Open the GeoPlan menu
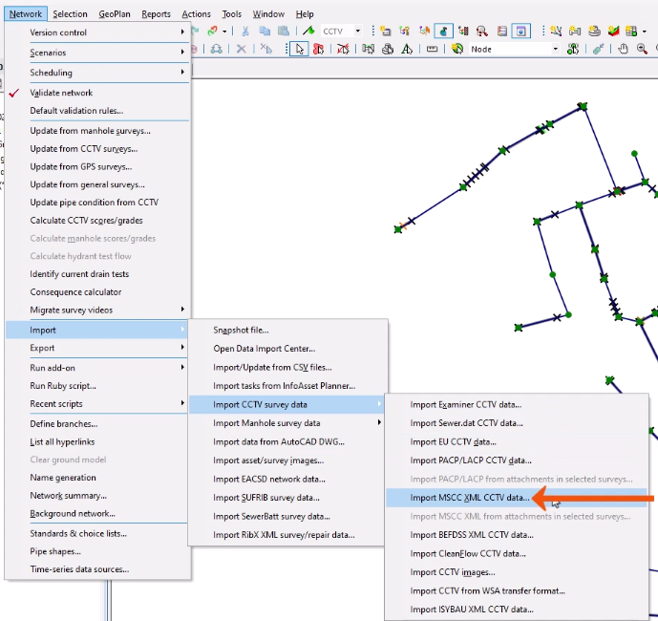Screen dimensions: 658x621 point(115,14)
